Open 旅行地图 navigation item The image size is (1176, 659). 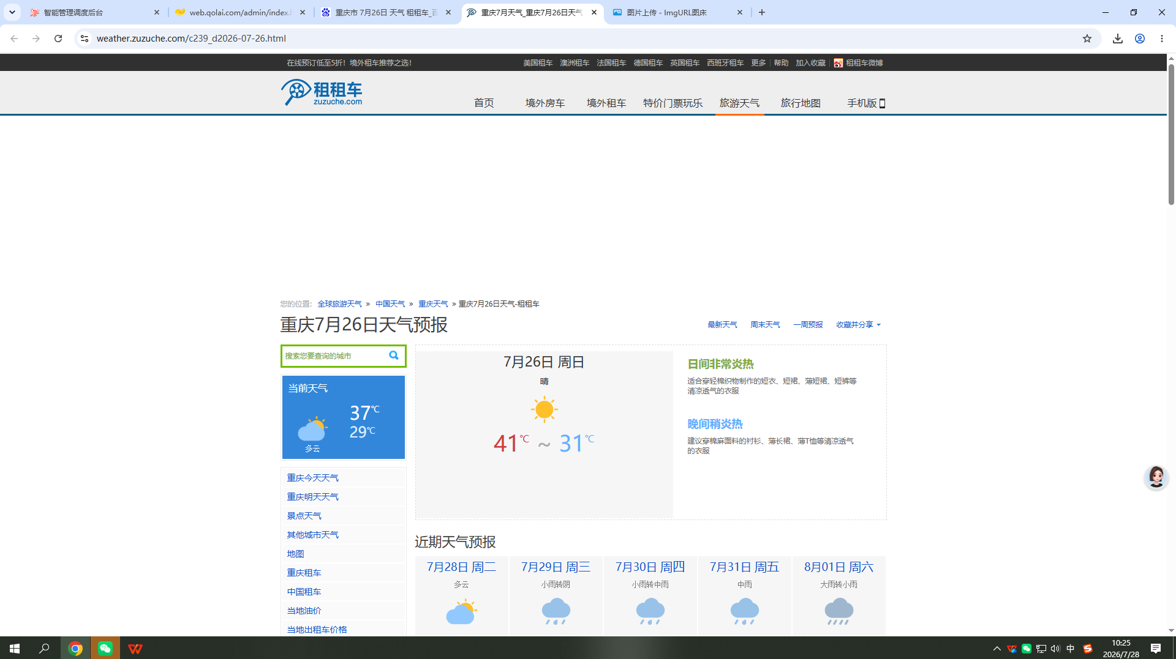tap(801, 103)
